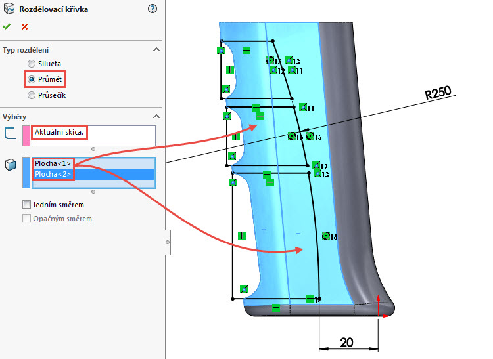Collapse the Výběry section
This screenshot has width=493, height=359.
tap(156, 116)
